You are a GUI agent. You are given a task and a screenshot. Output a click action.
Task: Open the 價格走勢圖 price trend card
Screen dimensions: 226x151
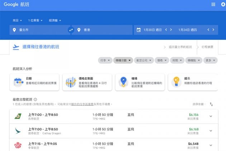tap(86, 82)
